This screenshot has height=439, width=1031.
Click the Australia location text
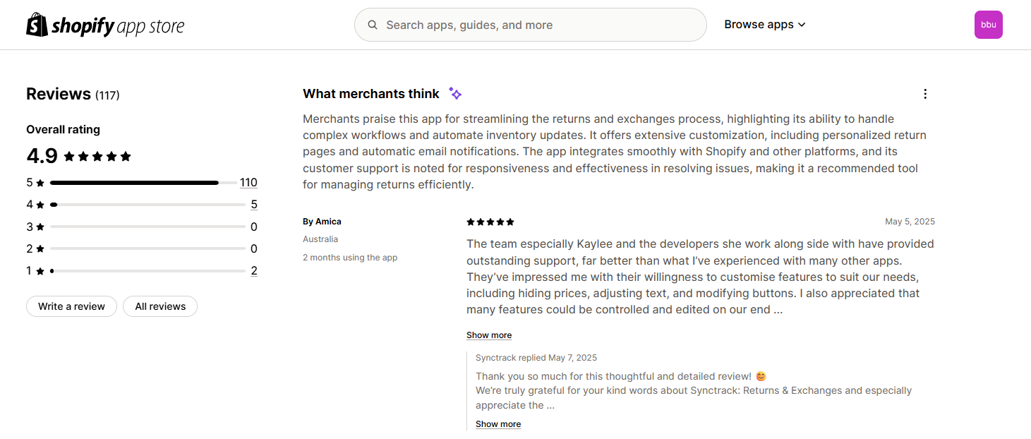click(x=320, y=239)
